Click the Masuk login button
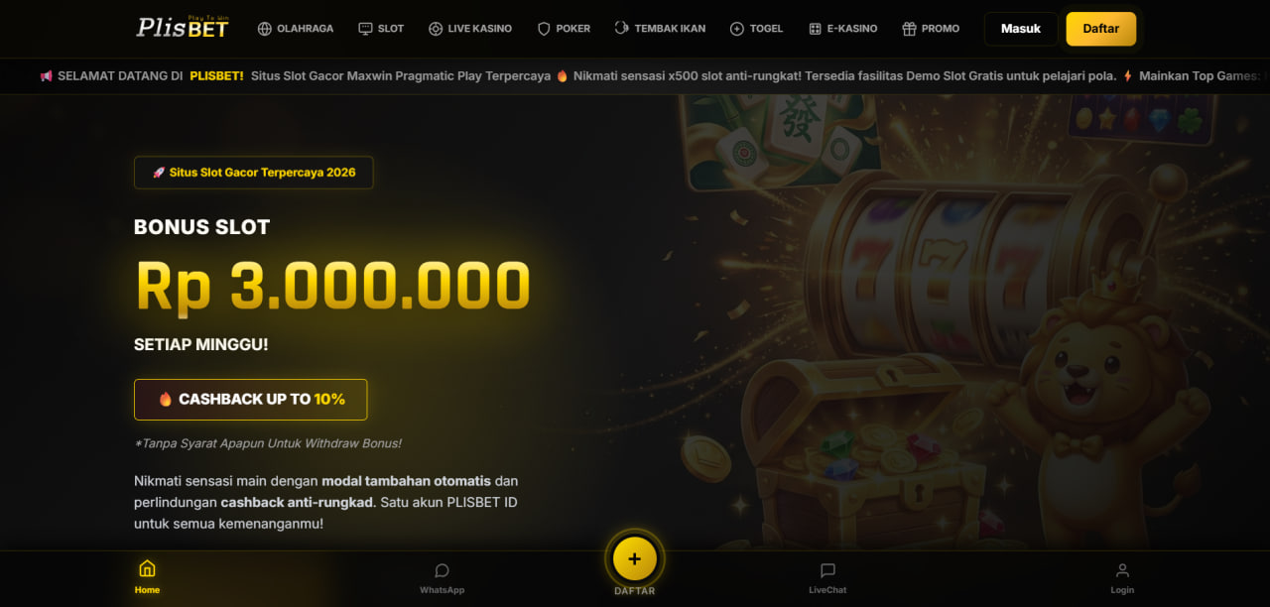 [x=1021, y=29]
